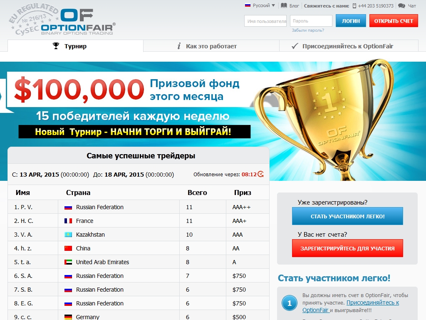The image size is (426, 320).
Task: Focus the Пароль input field
Action: (311, 21)
